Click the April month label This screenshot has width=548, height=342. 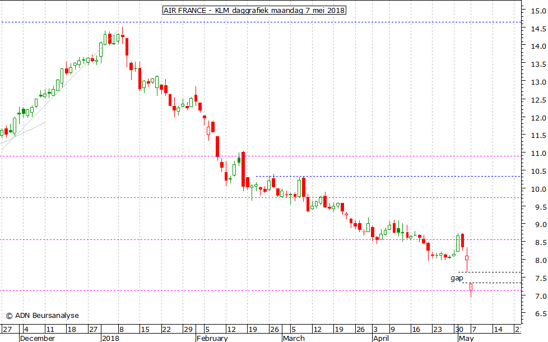pos(381,338)
